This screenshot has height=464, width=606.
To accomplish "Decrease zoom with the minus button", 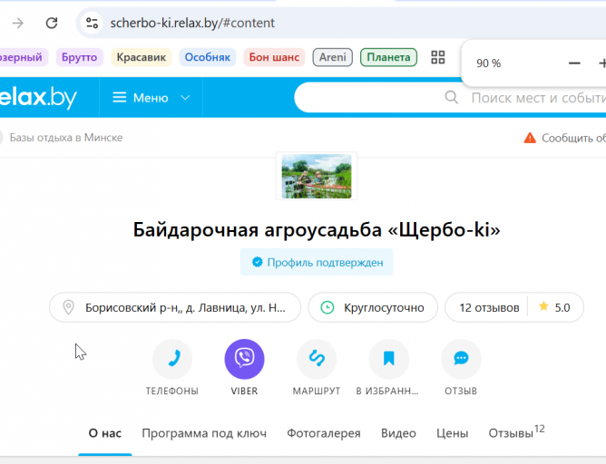I will [x=574, y=63].
